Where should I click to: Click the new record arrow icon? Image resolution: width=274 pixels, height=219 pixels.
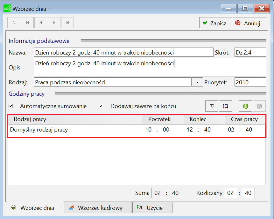14,23
